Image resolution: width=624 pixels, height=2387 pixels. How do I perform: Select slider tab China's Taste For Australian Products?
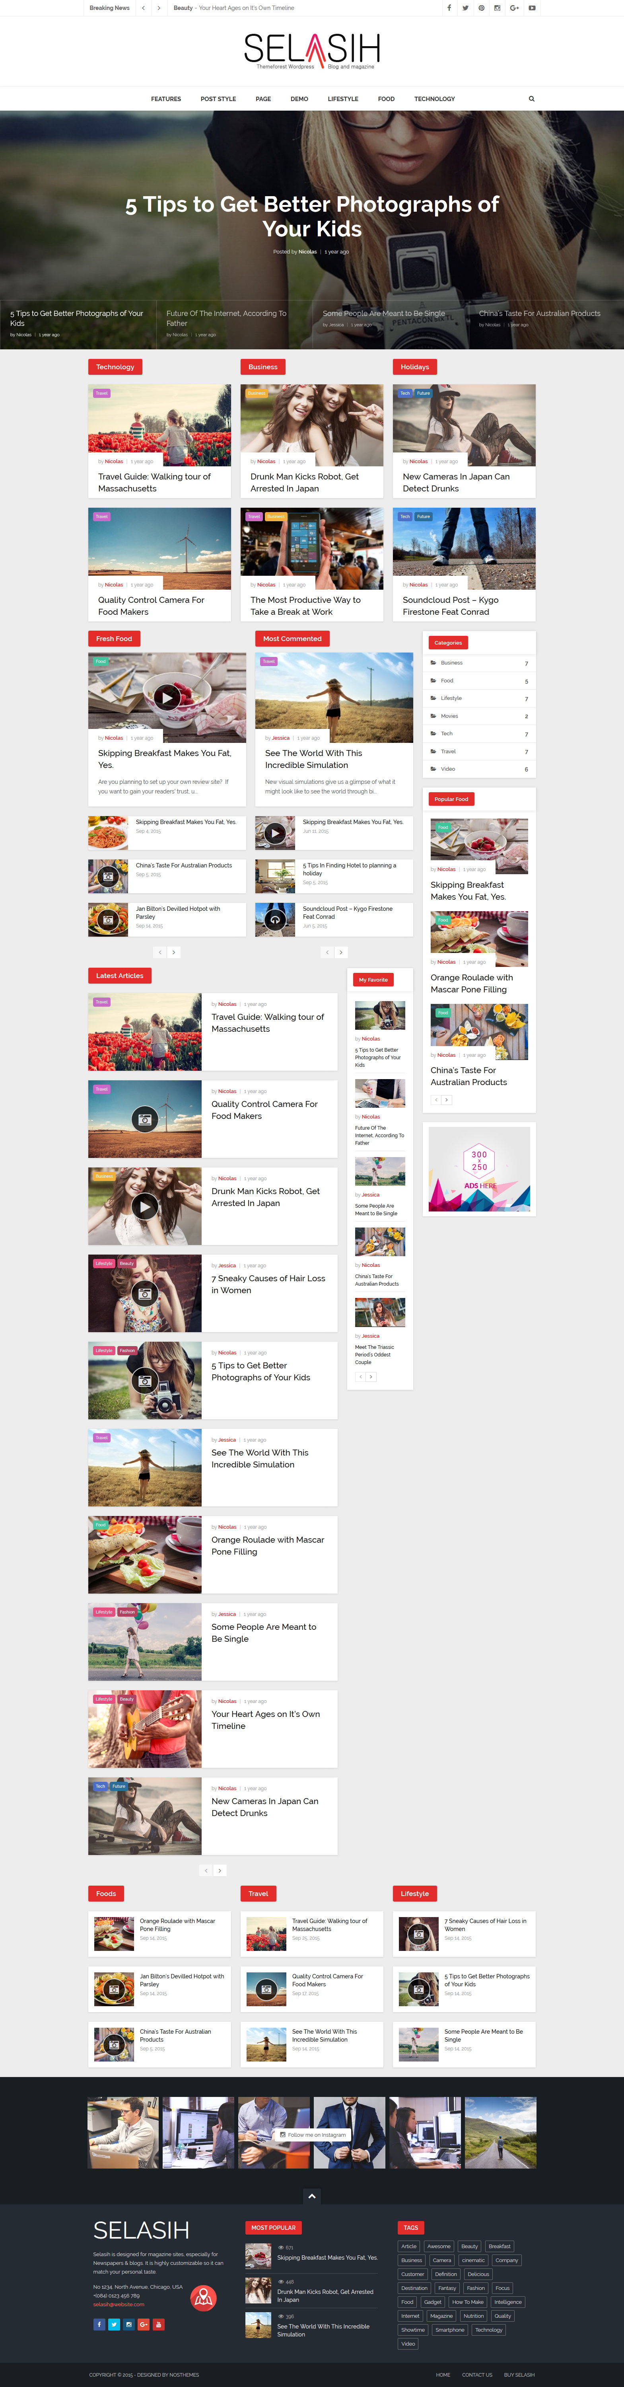tap(546, 323)
